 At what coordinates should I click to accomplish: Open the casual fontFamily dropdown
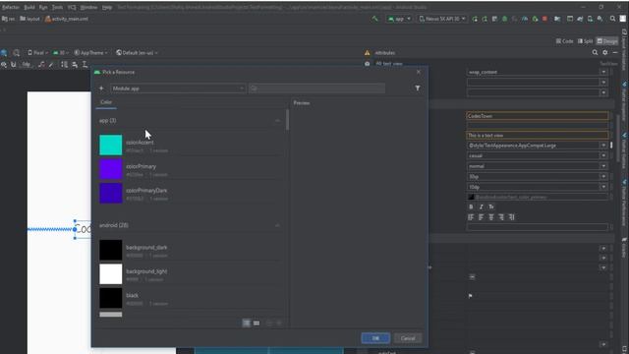(x=603, y=155)
